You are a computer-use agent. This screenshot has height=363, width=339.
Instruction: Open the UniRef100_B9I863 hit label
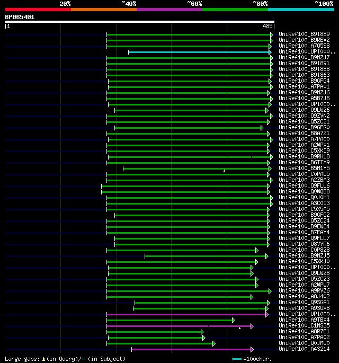(x=304, y=75)
